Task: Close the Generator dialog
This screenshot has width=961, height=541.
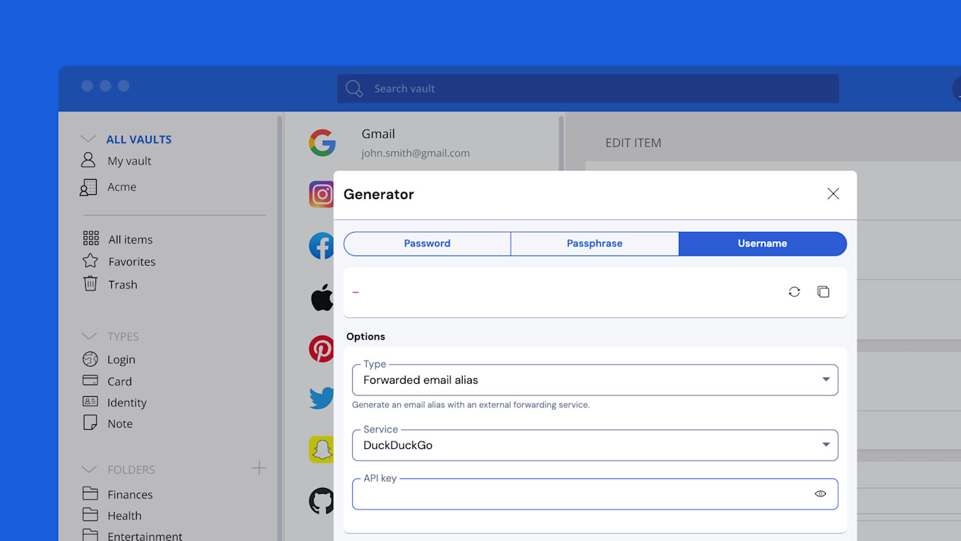Action: [833, 194]
